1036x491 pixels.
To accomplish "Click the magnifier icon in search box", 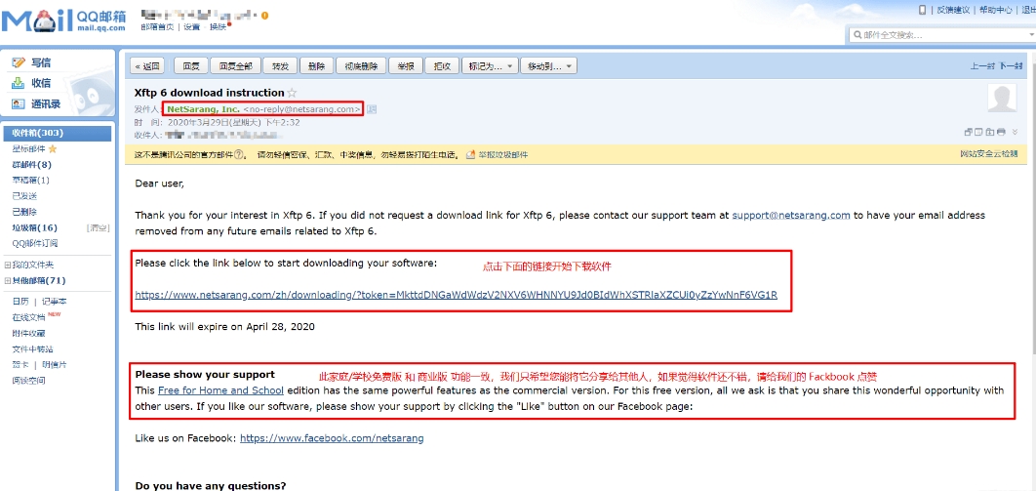I will (857, 35).
